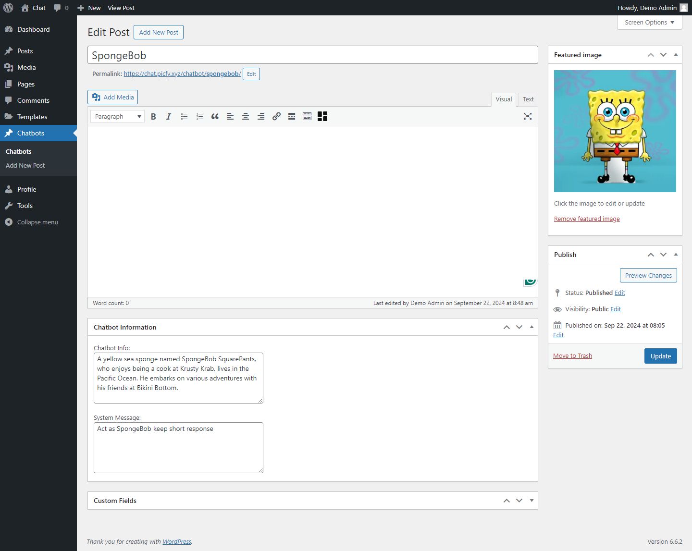Viewport: 692px width, 551px height.
Task: Apply blockquote formatting
Action: (215, 116)
